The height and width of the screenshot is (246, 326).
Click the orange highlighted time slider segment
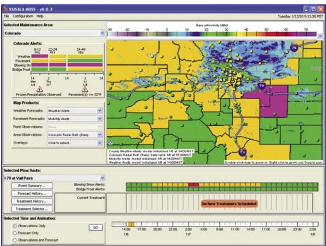(131, 224)
